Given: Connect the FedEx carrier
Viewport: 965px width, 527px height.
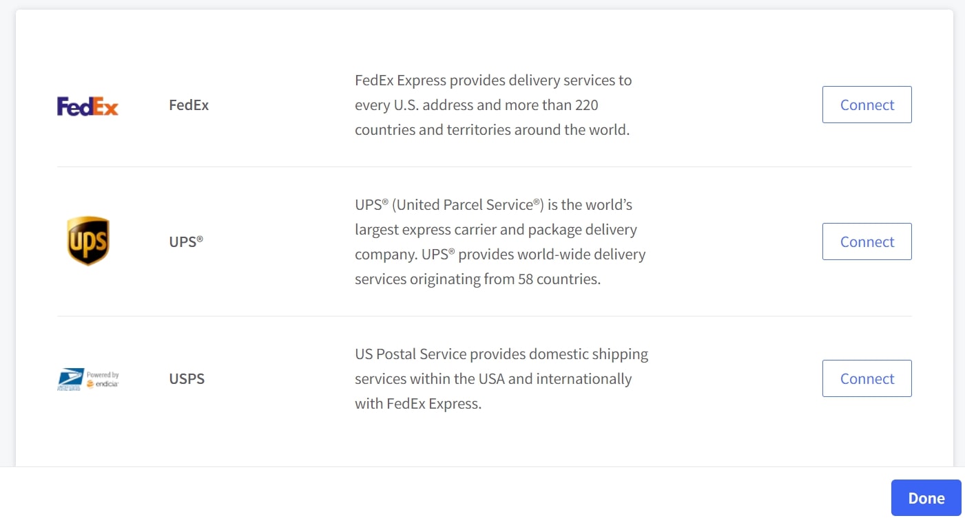Looking at the screenshot, I should click(867, 105).
